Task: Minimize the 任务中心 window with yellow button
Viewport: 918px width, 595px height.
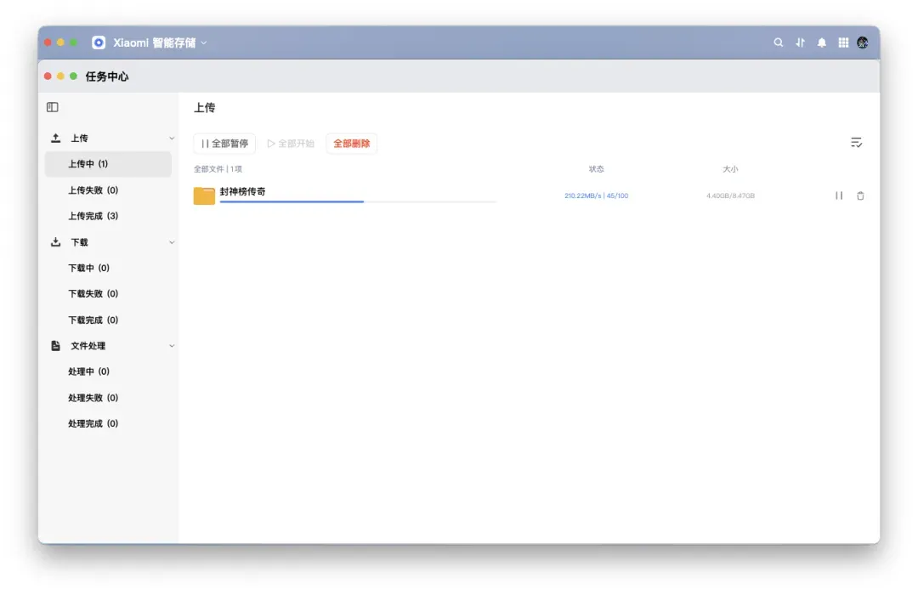Action: [60, 76]
